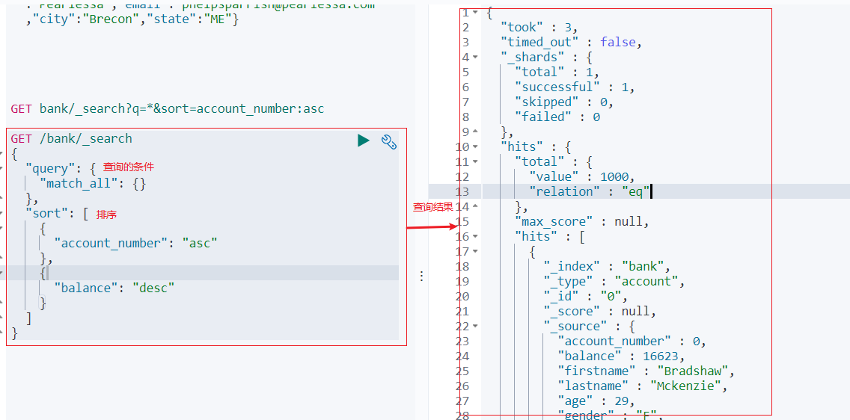
Task: Click the "match_all": {} line
Action: (x=93, y=184)
